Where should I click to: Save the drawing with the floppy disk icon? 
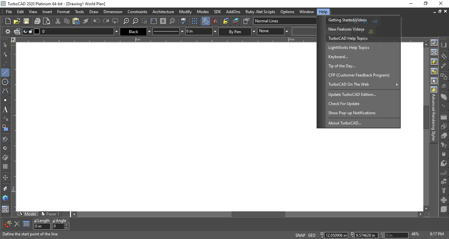pyautogui.click(x=26, y=21)
